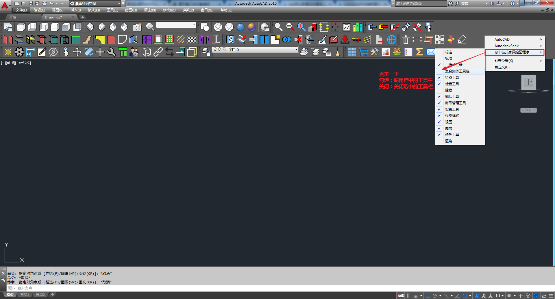Open the 修改(M) menu

coord(169,10)
